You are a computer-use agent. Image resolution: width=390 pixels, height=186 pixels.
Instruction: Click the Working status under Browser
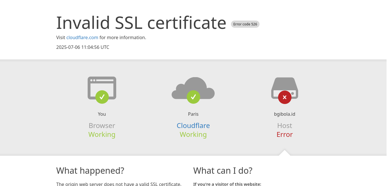[102, 135]
